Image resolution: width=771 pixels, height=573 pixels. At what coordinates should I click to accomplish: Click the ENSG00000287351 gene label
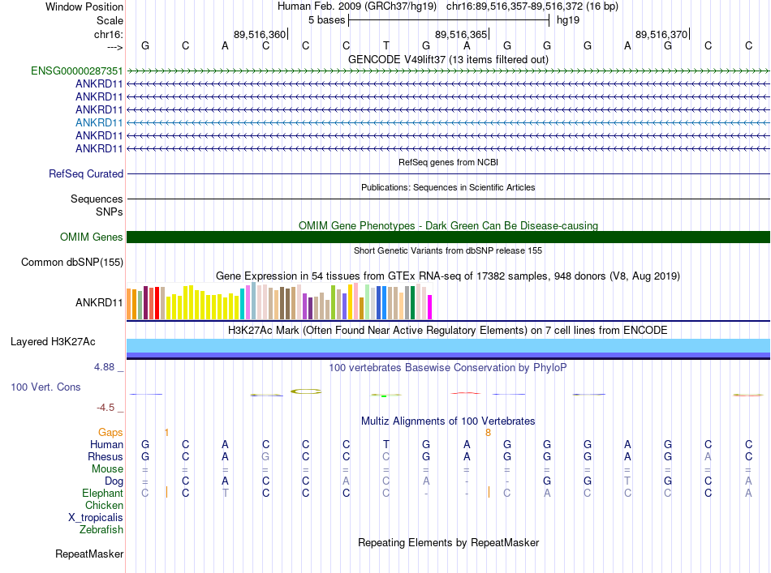(76, 71)
